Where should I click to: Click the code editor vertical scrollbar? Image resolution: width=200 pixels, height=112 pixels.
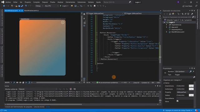(x=160, y=54)
